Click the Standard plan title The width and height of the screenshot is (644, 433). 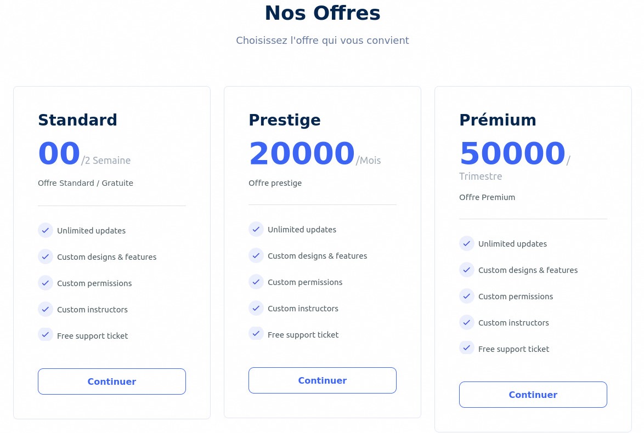click(x=77, y=120)
